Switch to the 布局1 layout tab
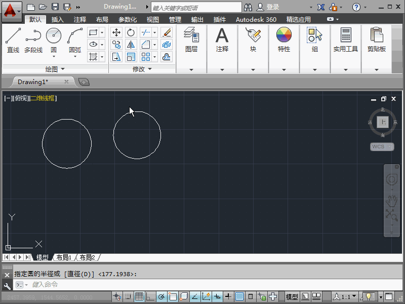 [64, 257]
